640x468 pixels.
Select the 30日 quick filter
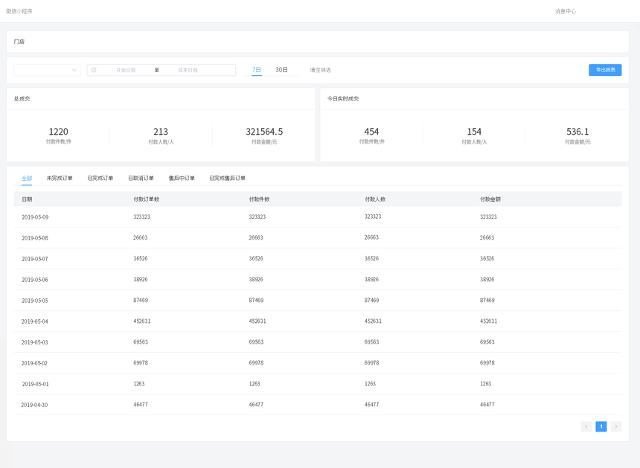pos(281,70)
